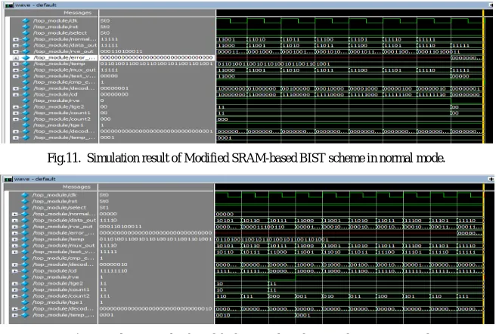499x334 pixels.
Task: Expand the highlighted error signal in upper window
Action: 16,58
